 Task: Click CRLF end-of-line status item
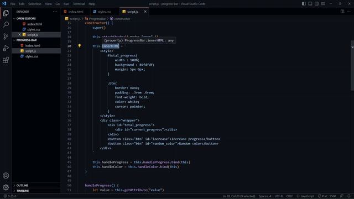[x=289, y=196]
